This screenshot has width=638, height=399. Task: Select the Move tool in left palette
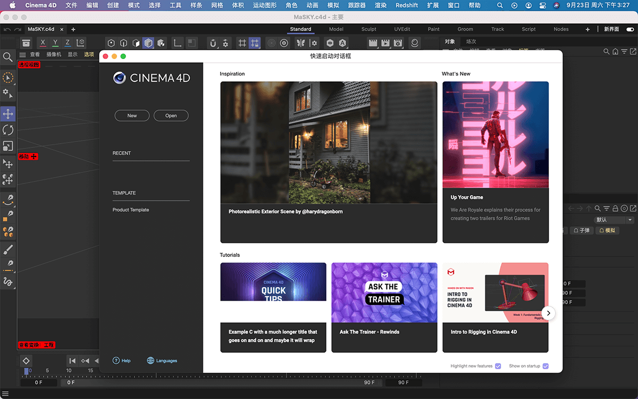click(x=8, y=113)
